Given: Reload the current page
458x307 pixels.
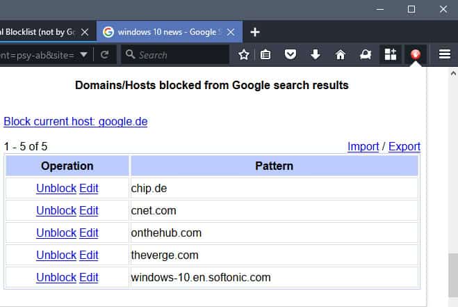Looking at the screenshot, I should pyautogui.click(x=104, y=55).
